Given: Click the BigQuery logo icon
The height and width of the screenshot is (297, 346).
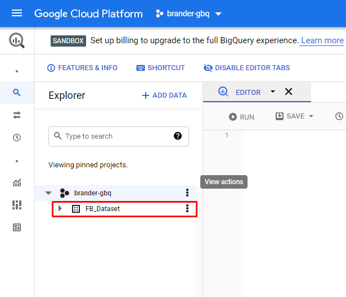Looking at the screenshot, I should (17, 40).
